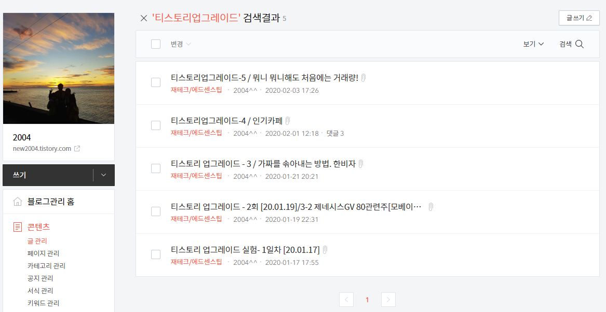
Task: Open the 보기 view dropdown
Action: [533, 44]
